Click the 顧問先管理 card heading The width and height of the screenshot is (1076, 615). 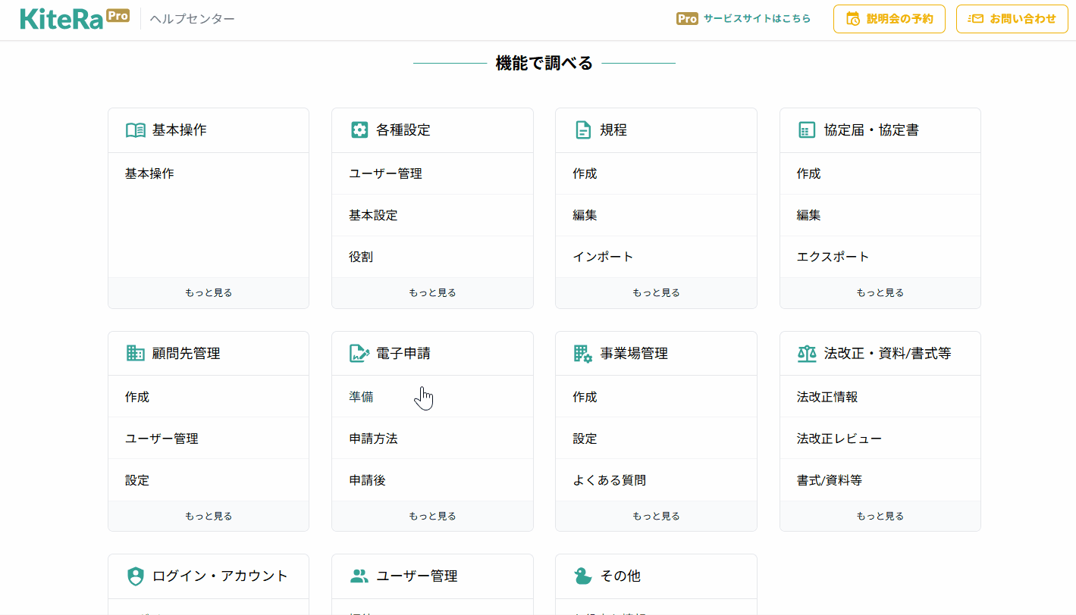[186, 353]
